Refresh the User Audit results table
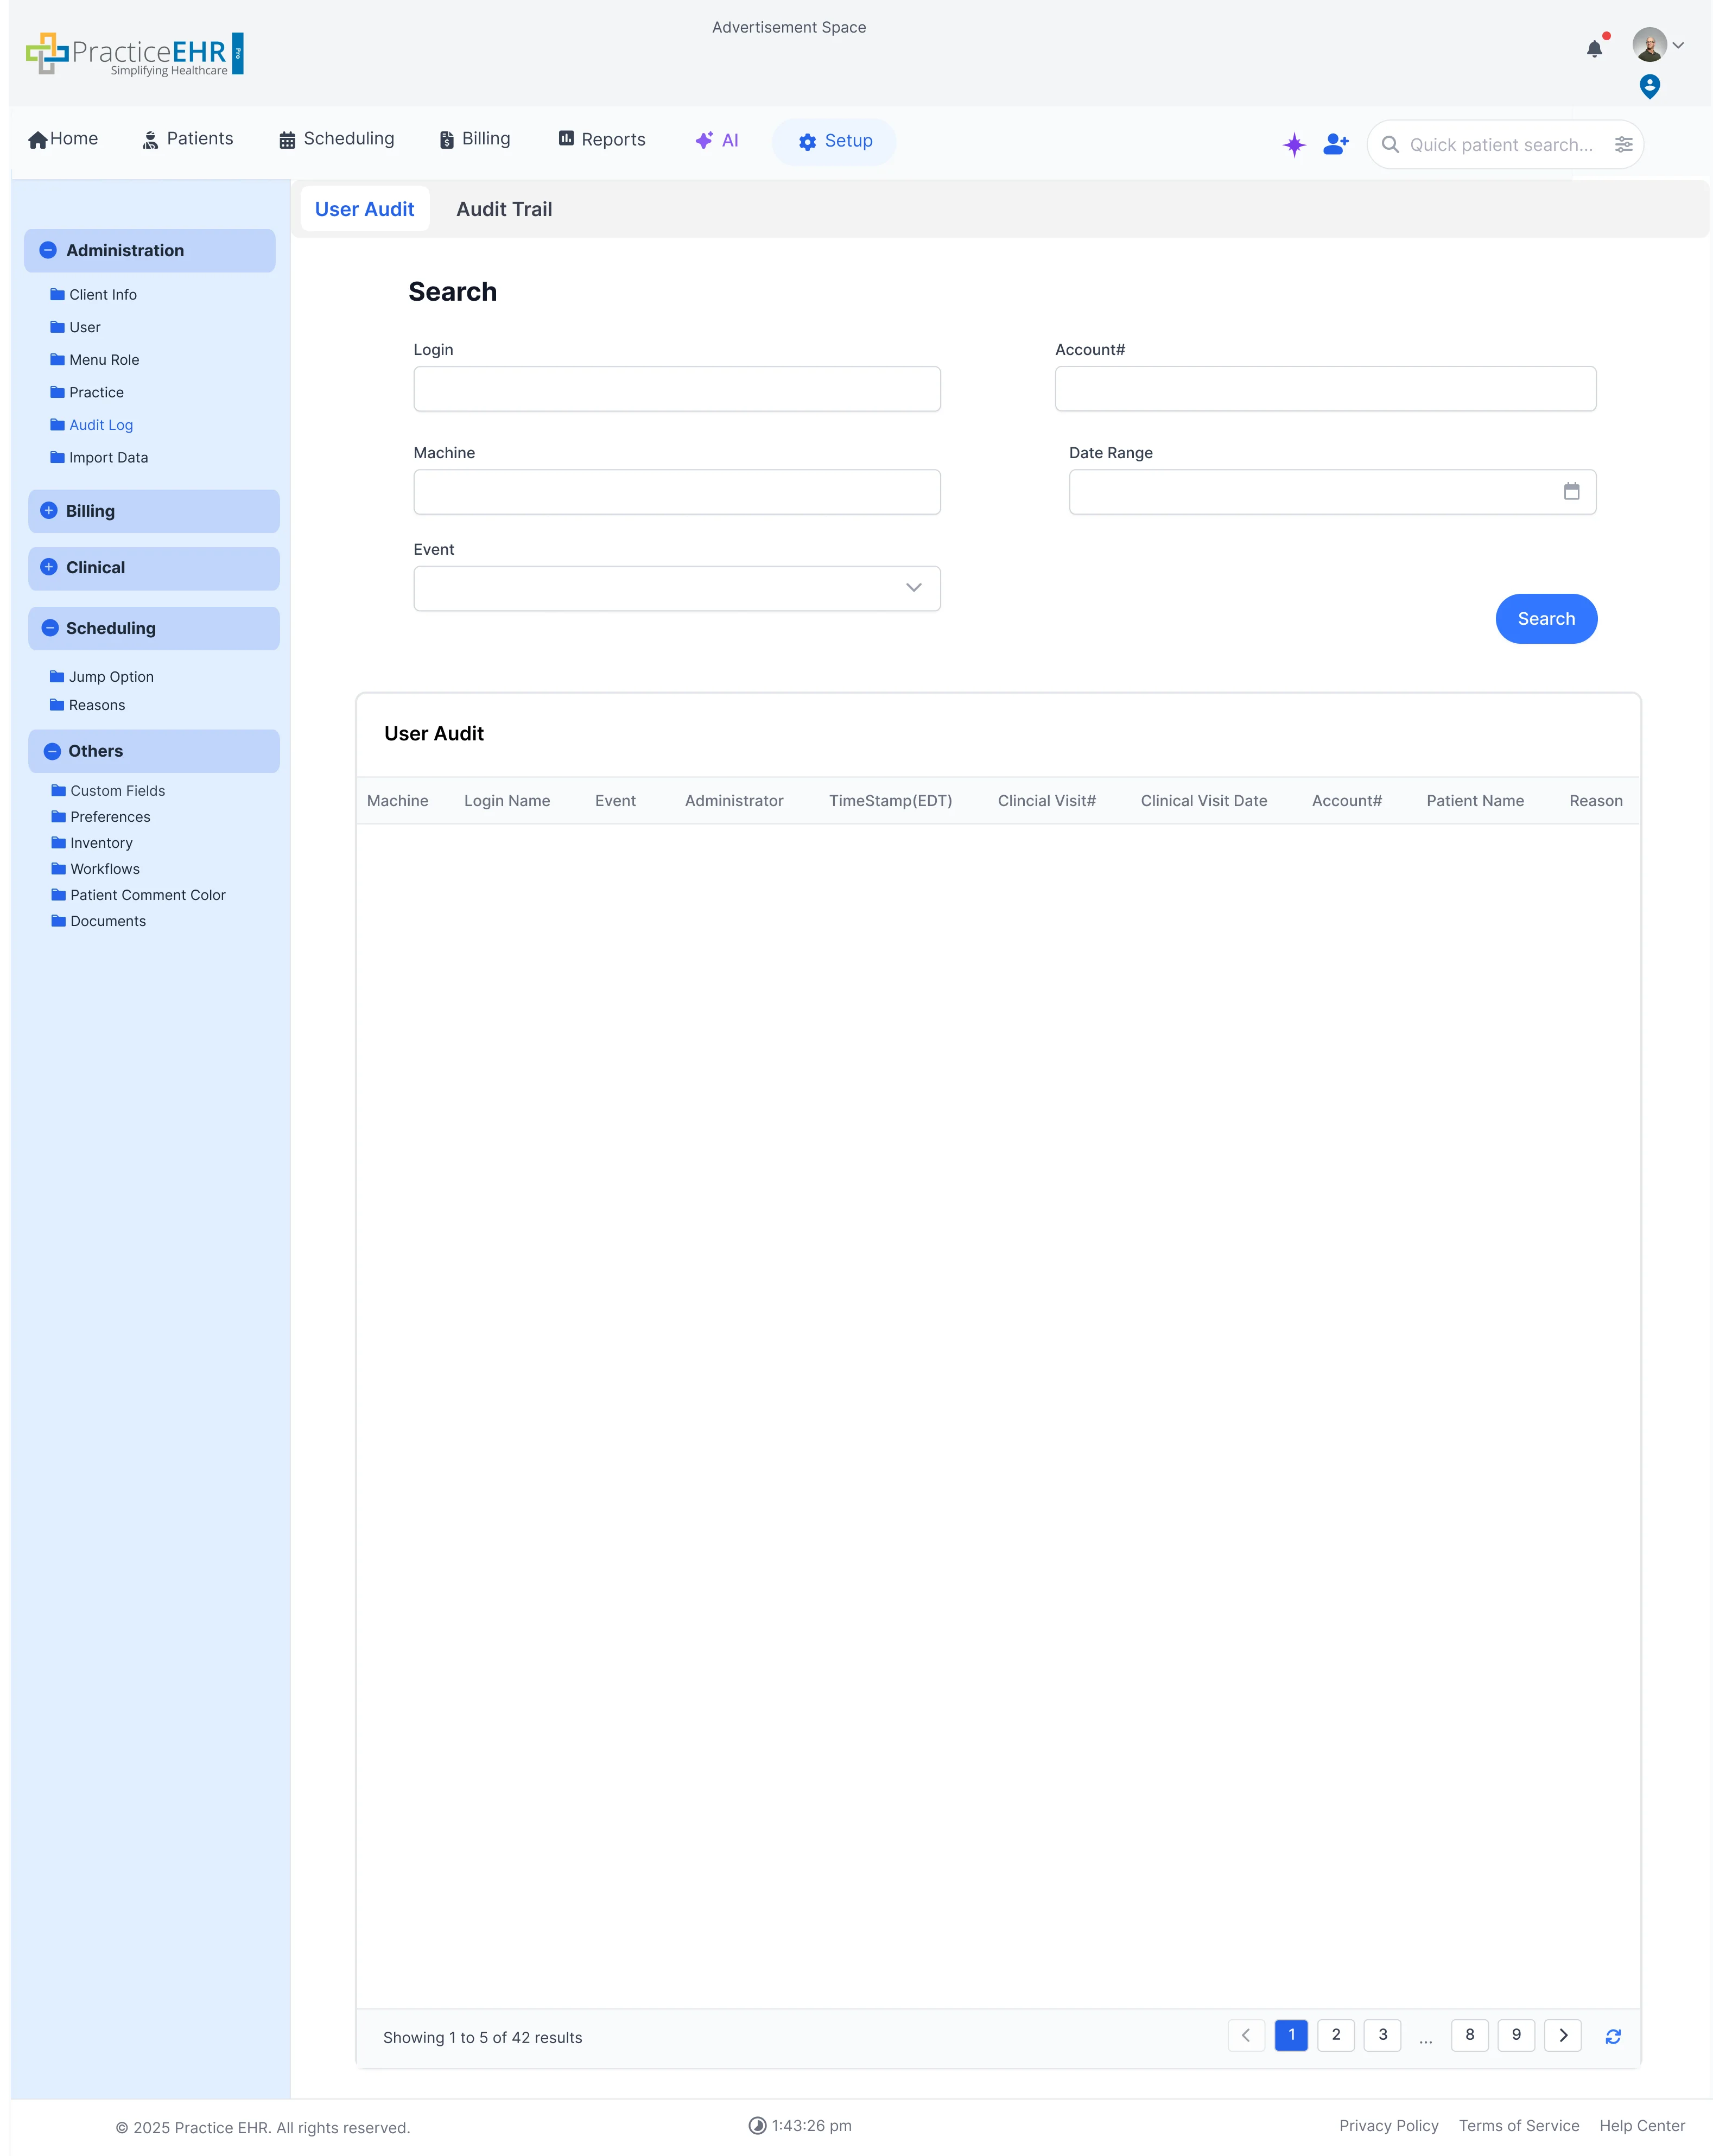1713x2156 pixels. click(x=1614, y=2036)
